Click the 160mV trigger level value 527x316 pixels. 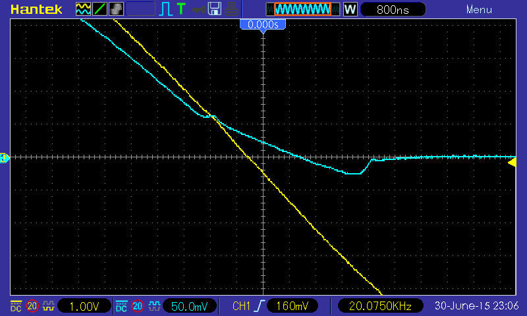(x=292, y=306)
